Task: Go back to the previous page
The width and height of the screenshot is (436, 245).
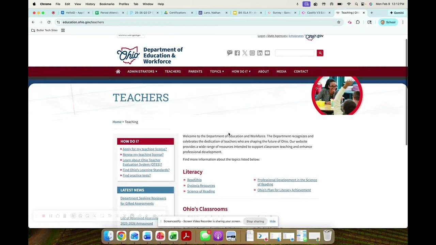Action: click(33, 22)
